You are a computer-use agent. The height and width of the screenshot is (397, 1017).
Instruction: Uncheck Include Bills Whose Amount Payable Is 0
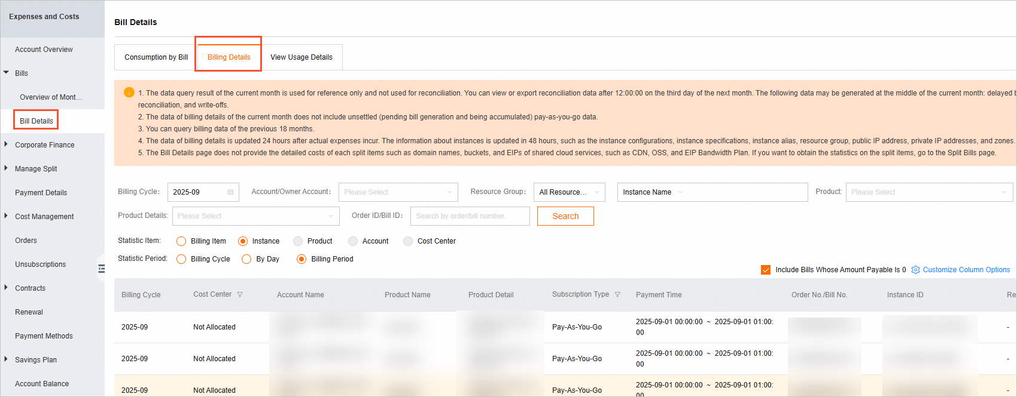tap(766, 270)
